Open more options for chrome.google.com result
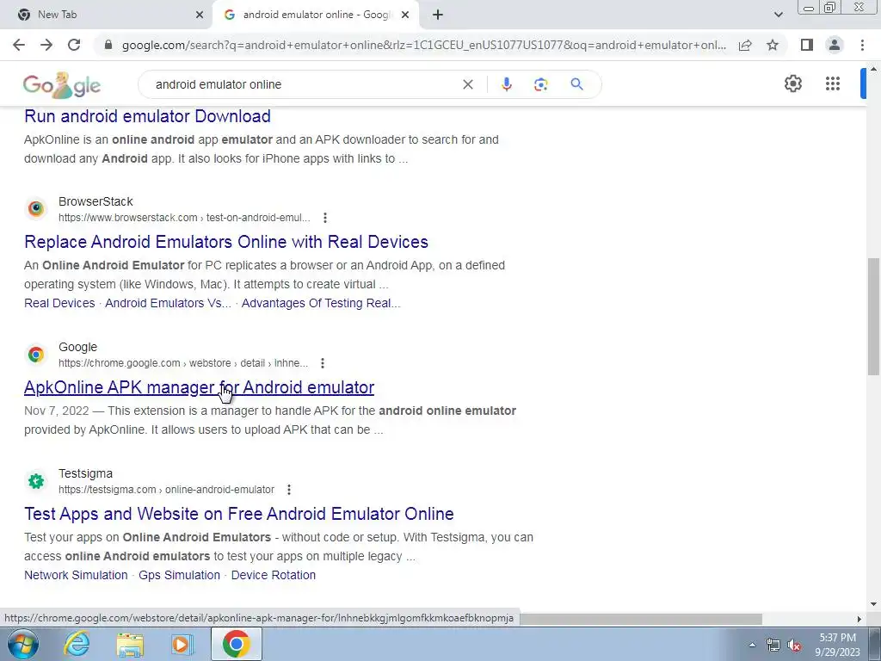Image resolution: width=881 pixels, height=661 pixels. point(323,363)
